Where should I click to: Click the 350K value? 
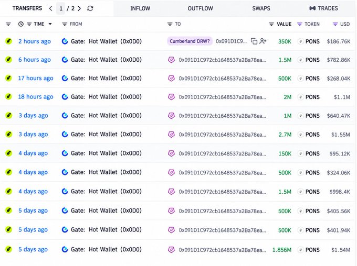(x=285, y=41)
